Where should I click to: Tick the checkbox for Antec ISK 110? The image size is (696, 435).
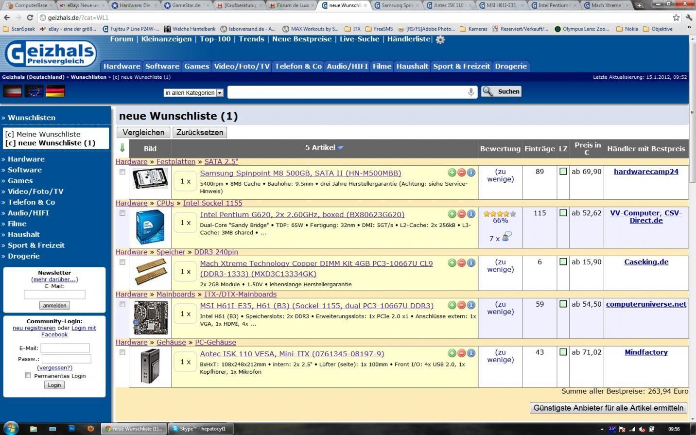122,353
